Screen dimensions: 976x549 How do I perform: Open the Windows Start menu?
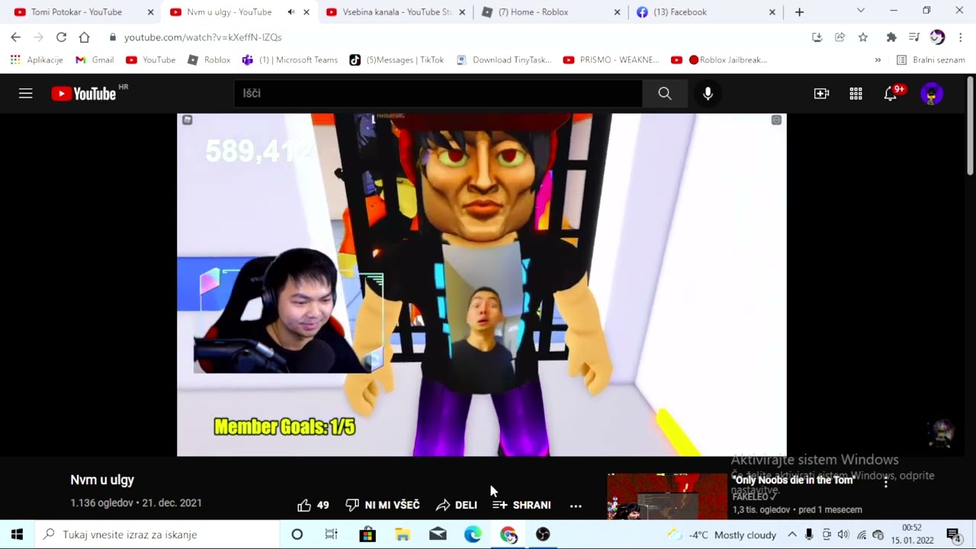coord(17,535)
